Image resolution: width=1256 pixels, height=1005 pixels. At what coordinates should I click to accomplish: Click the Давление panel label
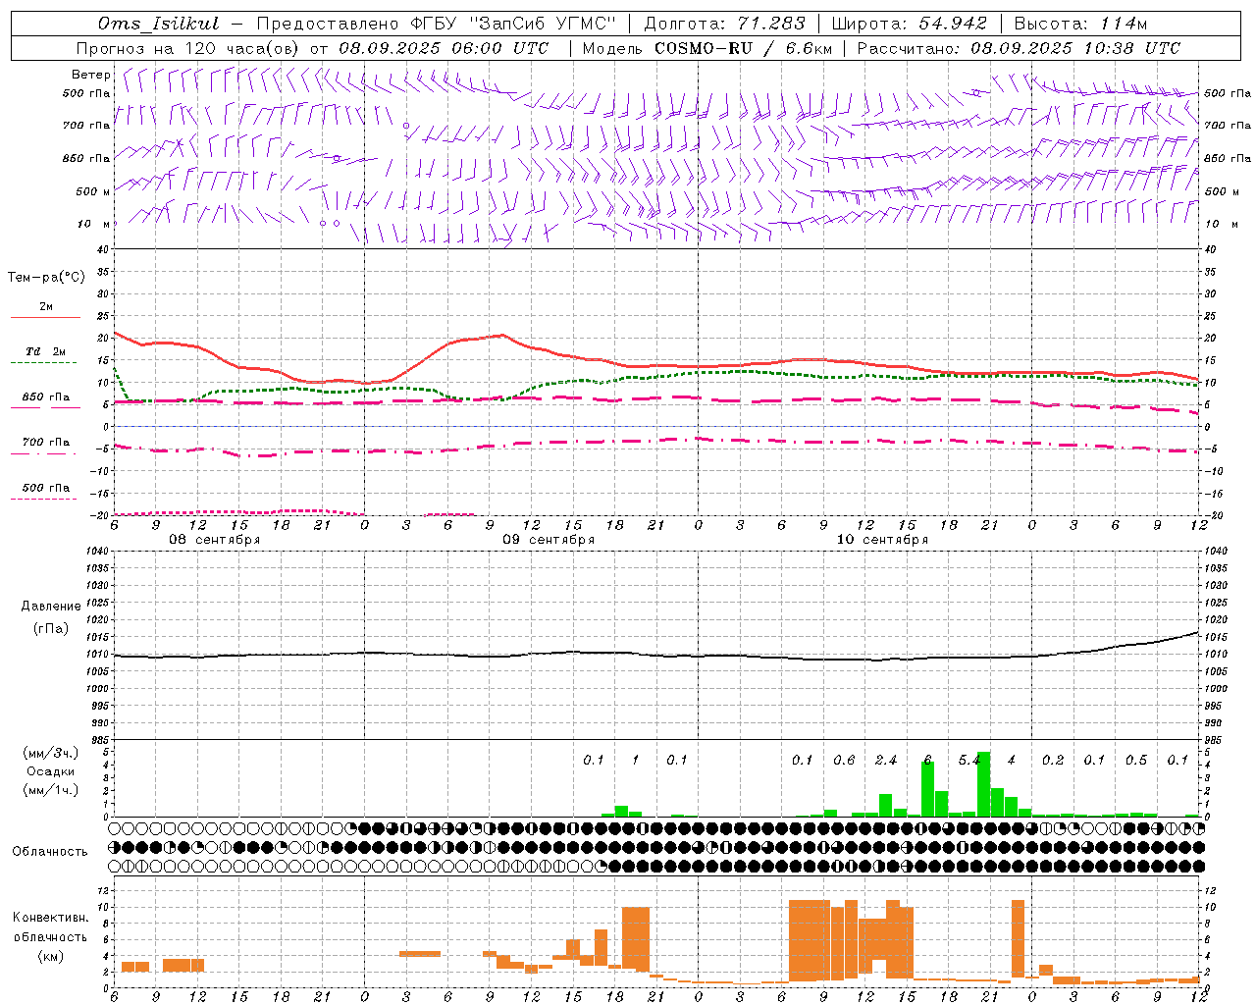(x=51, y=607)
